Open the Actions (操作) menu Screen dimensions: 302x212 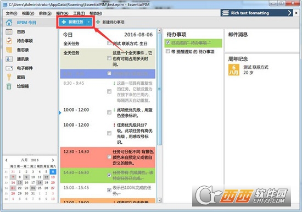pyautogui.click(x=62, y=13)
